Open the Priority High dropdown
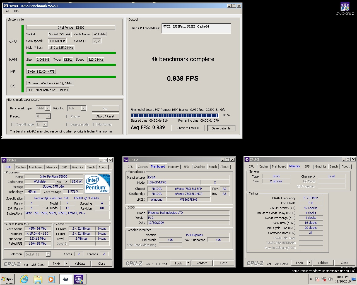The image size is (357, 285). (x=84, y=108)
